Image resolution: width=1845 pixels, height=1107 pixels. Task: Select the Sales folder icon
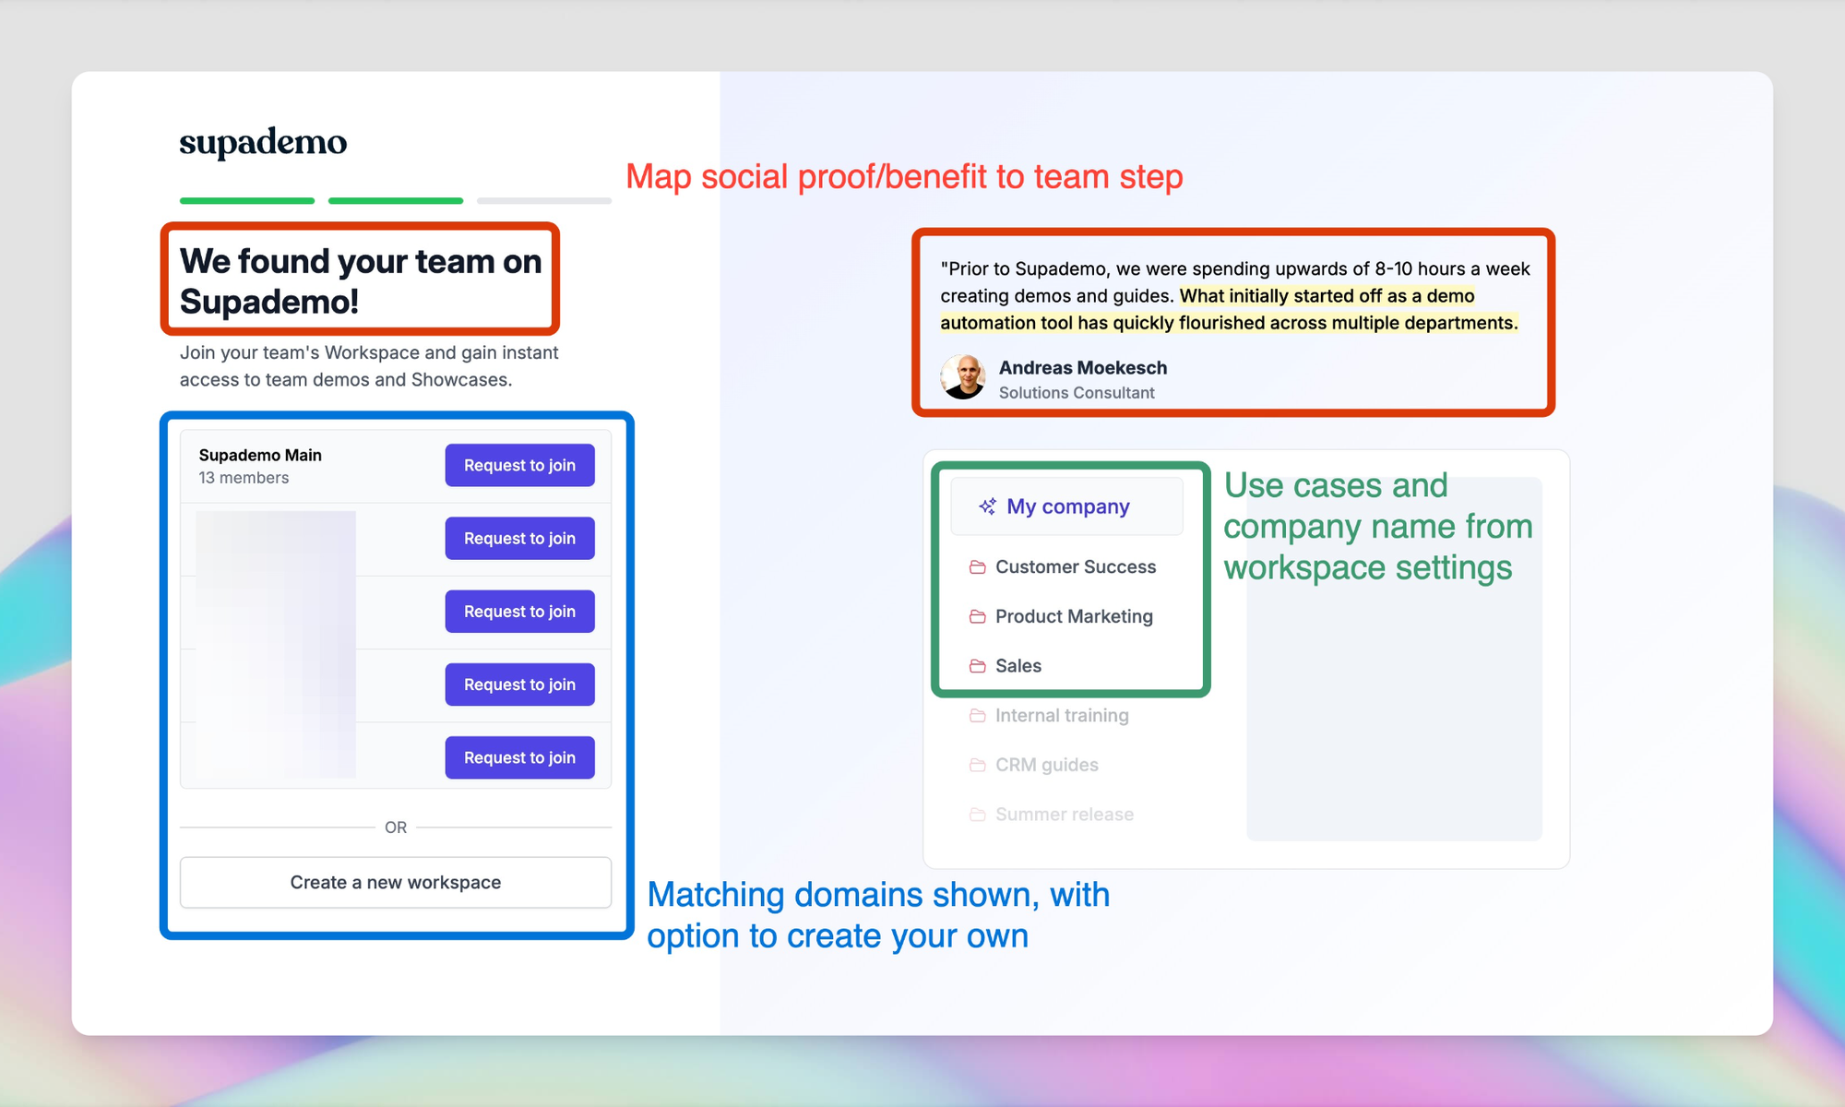pos(978,666)
